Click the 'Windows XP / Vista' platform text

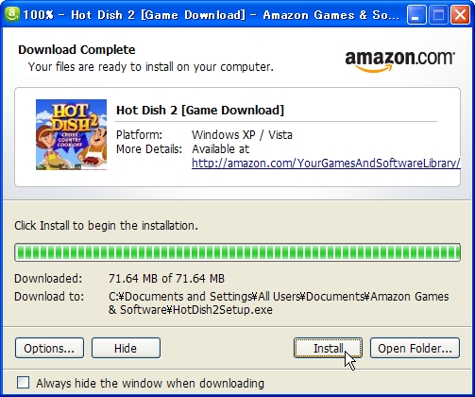[242, 135]
